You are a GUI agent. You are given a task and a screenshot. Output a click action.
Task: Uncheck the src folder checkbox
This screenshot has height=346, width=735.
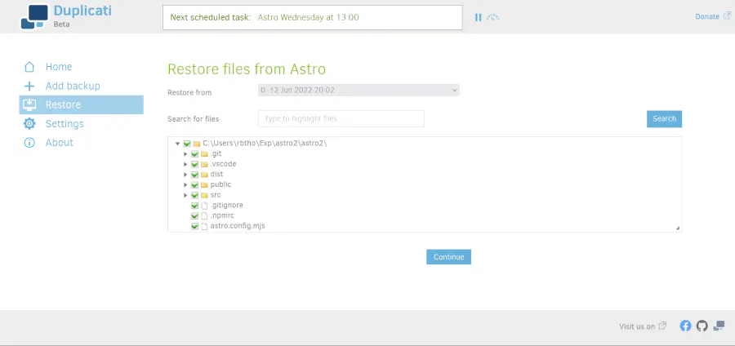195,195
